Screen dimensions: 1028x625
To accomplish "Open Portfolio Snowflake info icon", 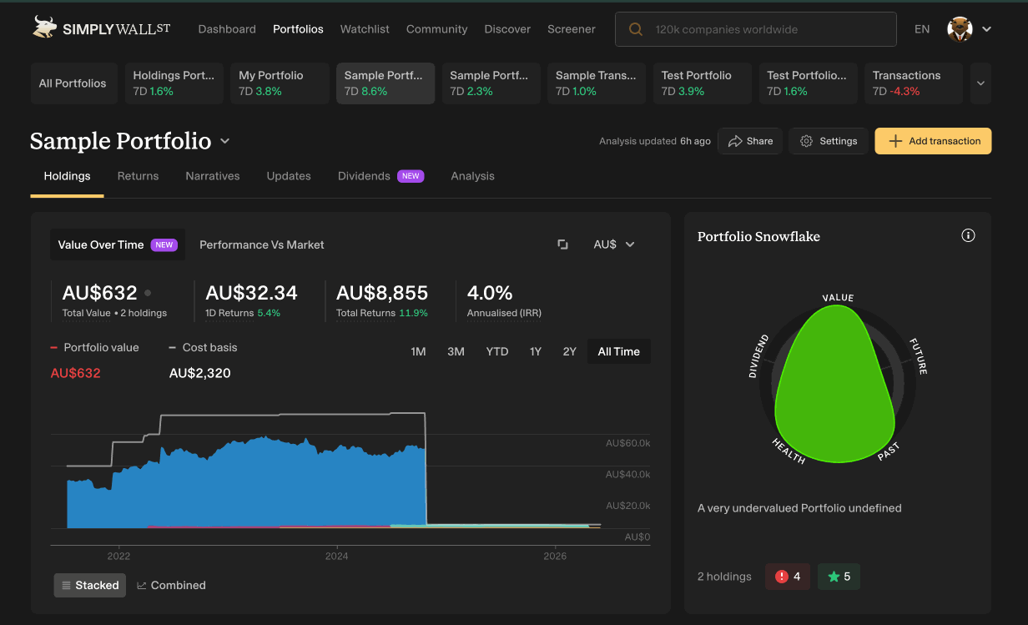I will [x=968, y=235].
